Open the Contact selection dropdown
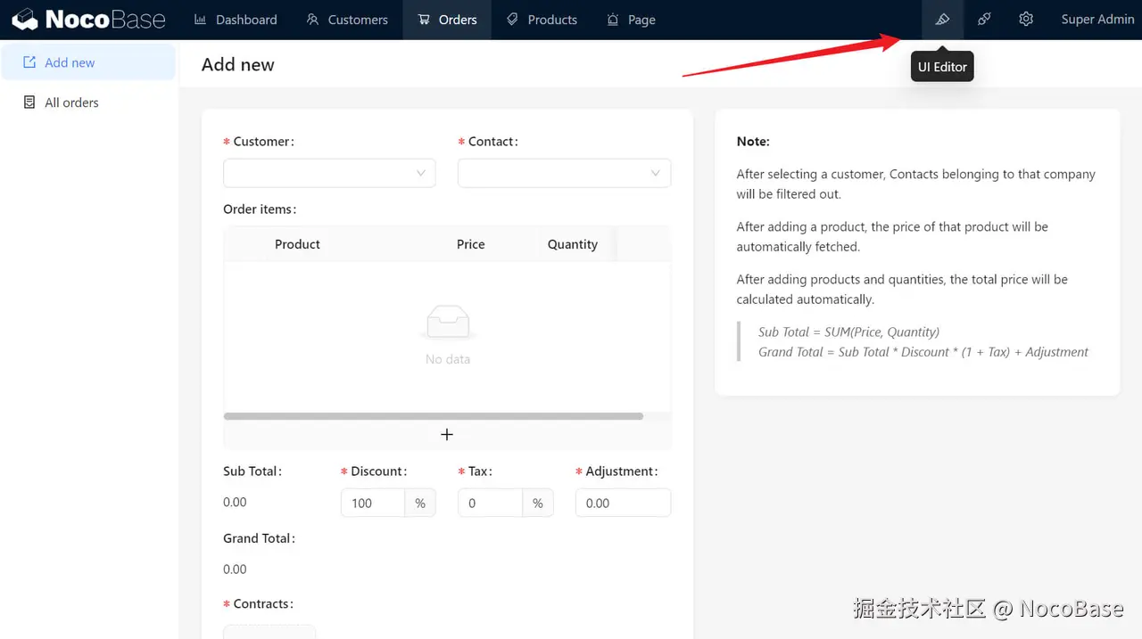The width and height of the screenshot is (1142, 639). click(564, 173)
